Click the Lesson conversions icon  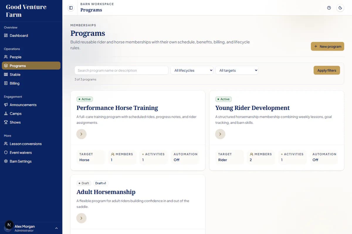tap(6, 144)
